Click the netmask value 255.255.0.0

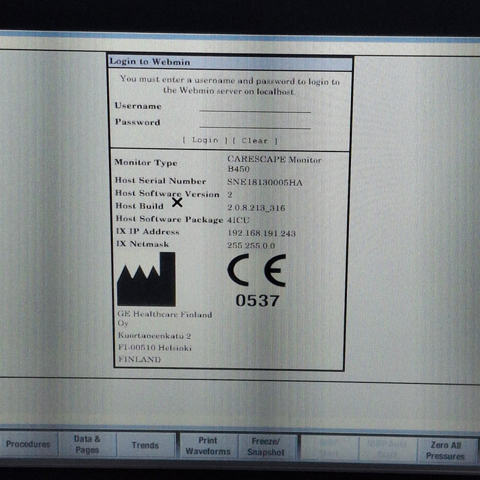click(251, 245)
